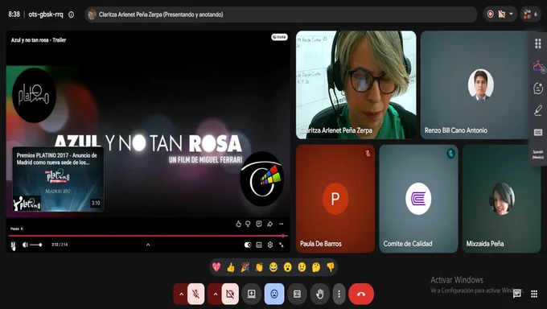Send the laughing face reaction
The image size is (547, 309).
pos(273,267)
